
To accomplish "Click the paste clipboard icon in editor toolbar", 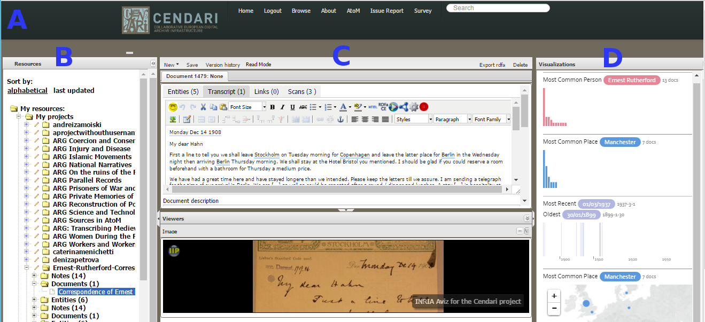I will click(223, 107).
